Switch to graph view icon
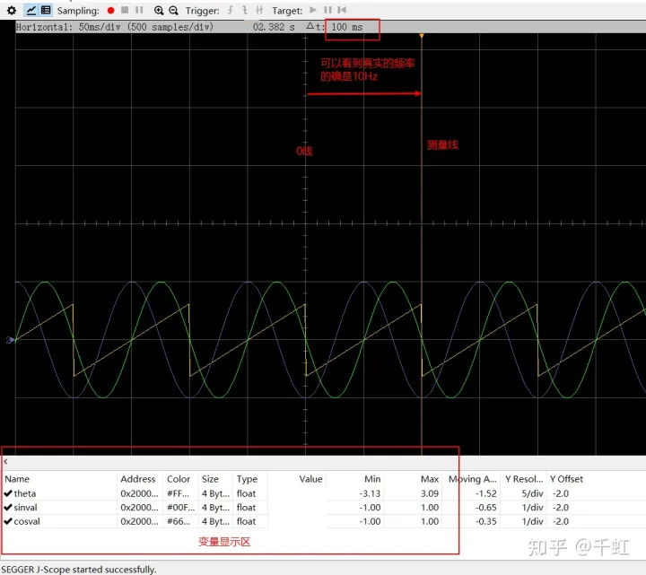 tap(31, 10)
